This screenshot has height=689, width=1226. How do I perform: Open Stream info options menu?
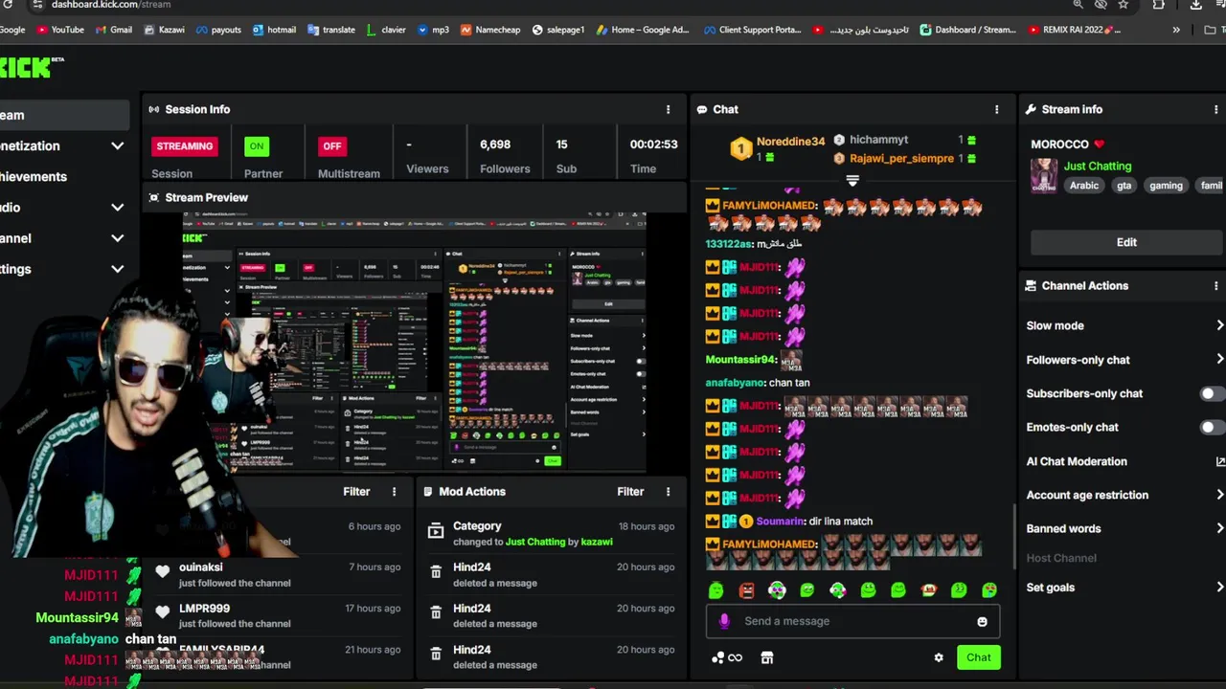(x=1216, y=109)
